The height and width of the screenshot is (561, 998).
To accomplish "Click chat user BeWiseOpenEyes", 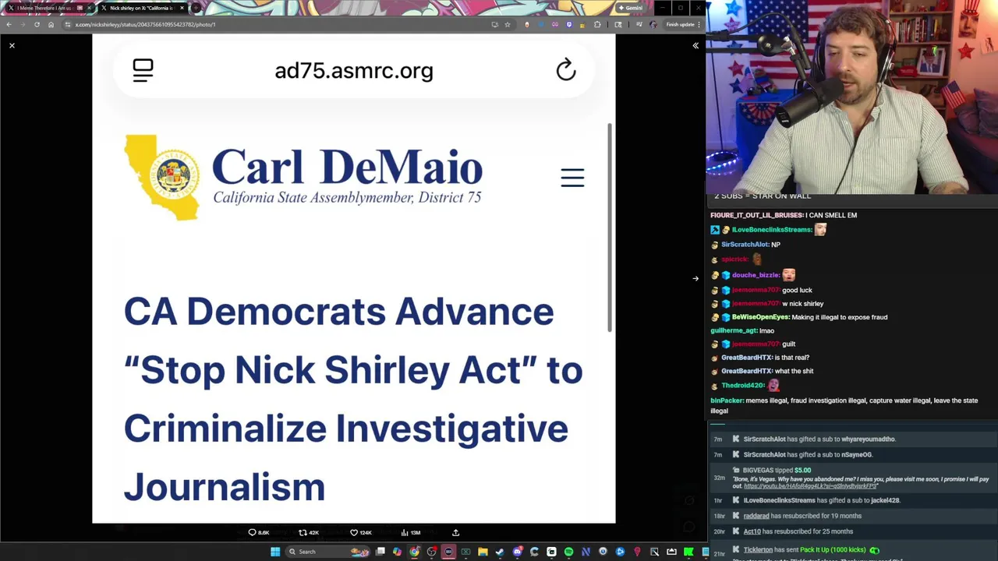I will coord(760,317).
